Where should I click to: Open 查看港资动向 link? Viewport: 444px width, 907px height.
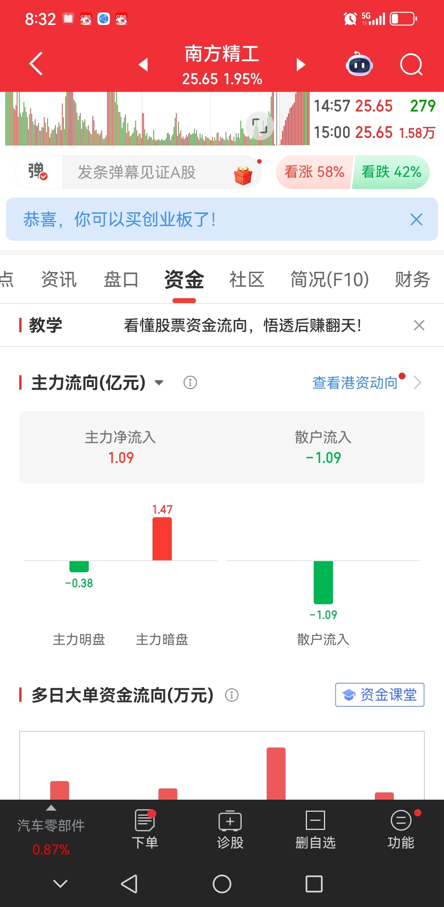355,383
